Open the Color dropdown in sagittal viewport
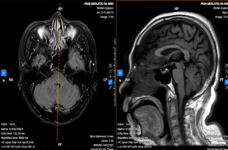228x150 pixels. pos(129,124)
